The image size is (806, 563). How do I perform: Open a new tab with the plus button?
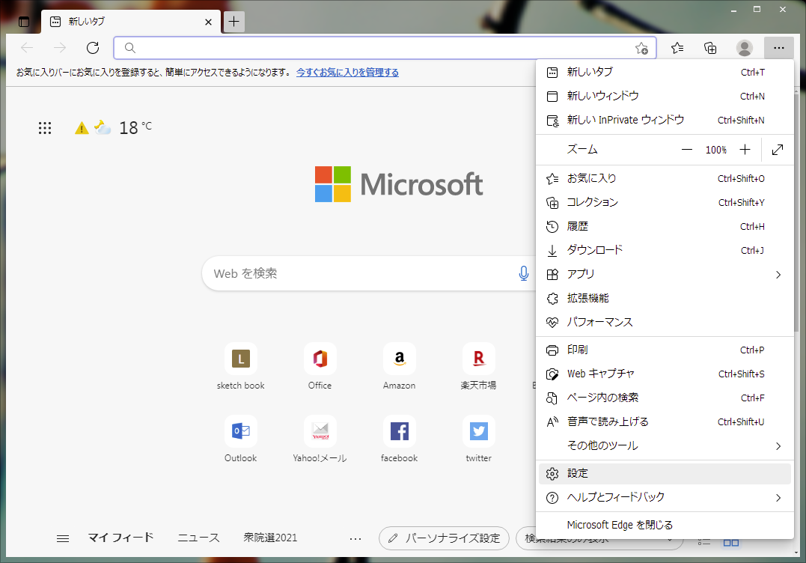[x=234, y=22]
